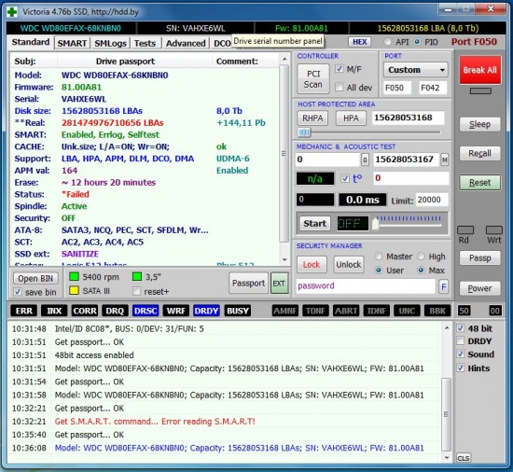Select the Master password radio button
Image resolution: width=513 pixels, height=472 pixels.
pos(379,257)
